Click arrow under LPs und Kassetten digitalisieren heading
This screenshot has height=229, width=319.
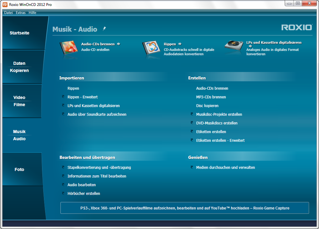(250, 46)
